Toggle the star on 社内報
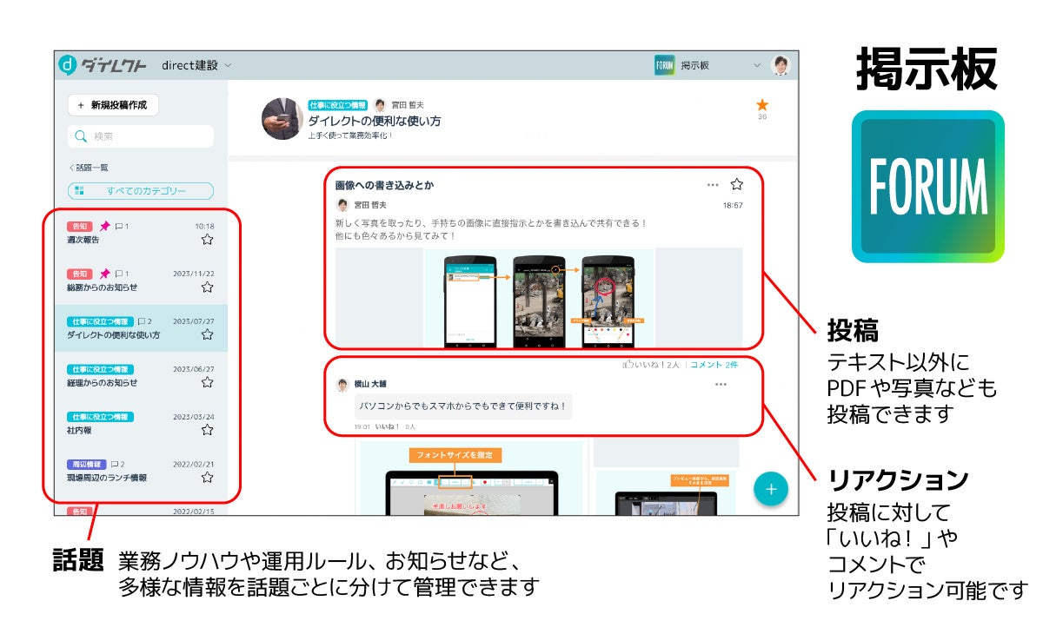This screenshot has height=634, width=1043. coord(207,430)
